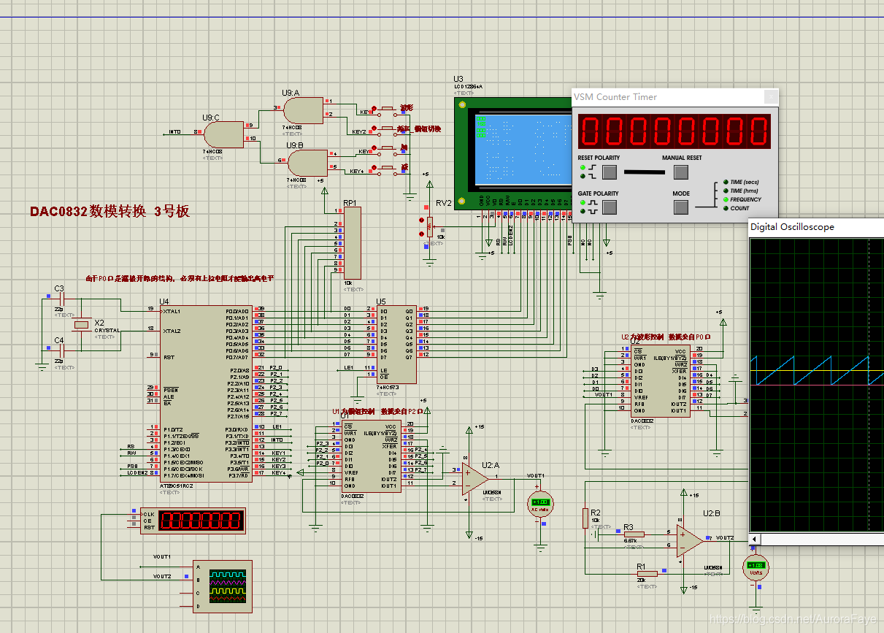Click the 'DAC0832数模转换 3号板' red title text
The image size is (884, 633).
pos(109,211)
